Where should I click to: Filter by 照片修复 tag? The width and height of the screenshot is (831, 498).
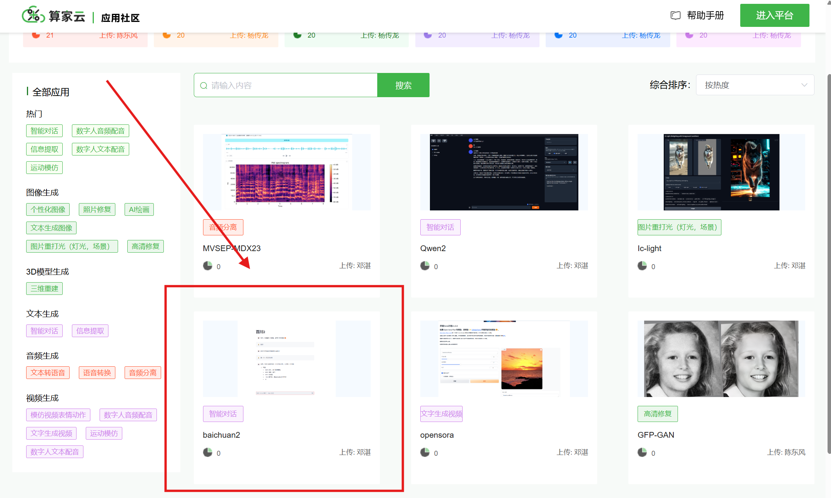coord(97,210)
